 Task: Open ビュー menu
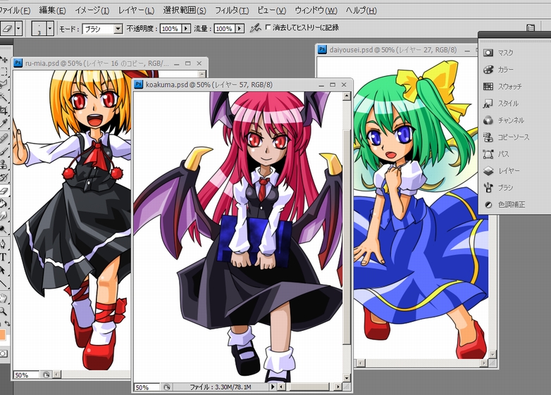pos(272,10)
